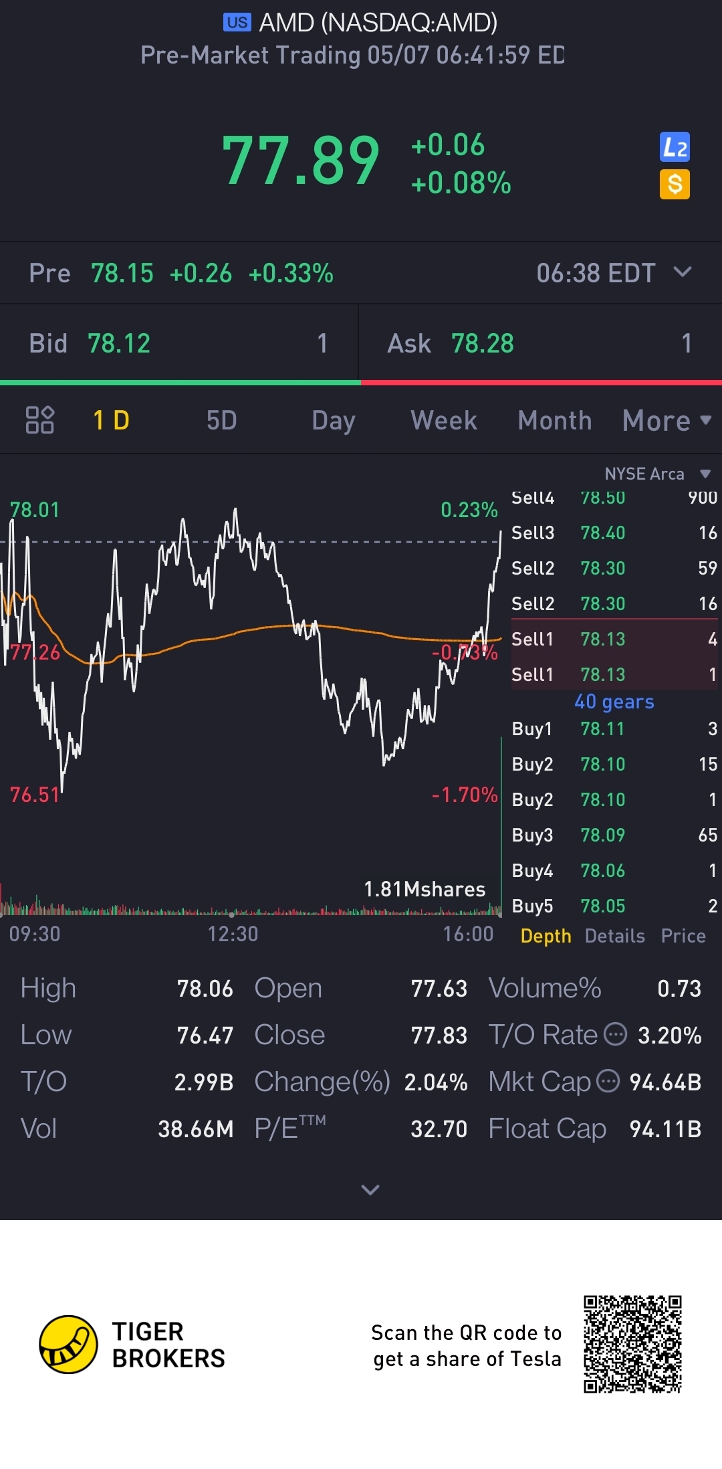Tap the volume bars under the chart
The height and width of the screenshot is (1469, 722).
coord(251,905)
